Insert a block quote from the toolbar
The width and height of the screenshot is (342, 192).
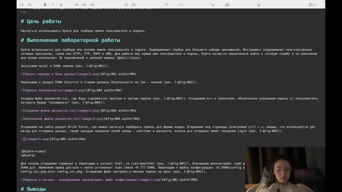[166, 5]
